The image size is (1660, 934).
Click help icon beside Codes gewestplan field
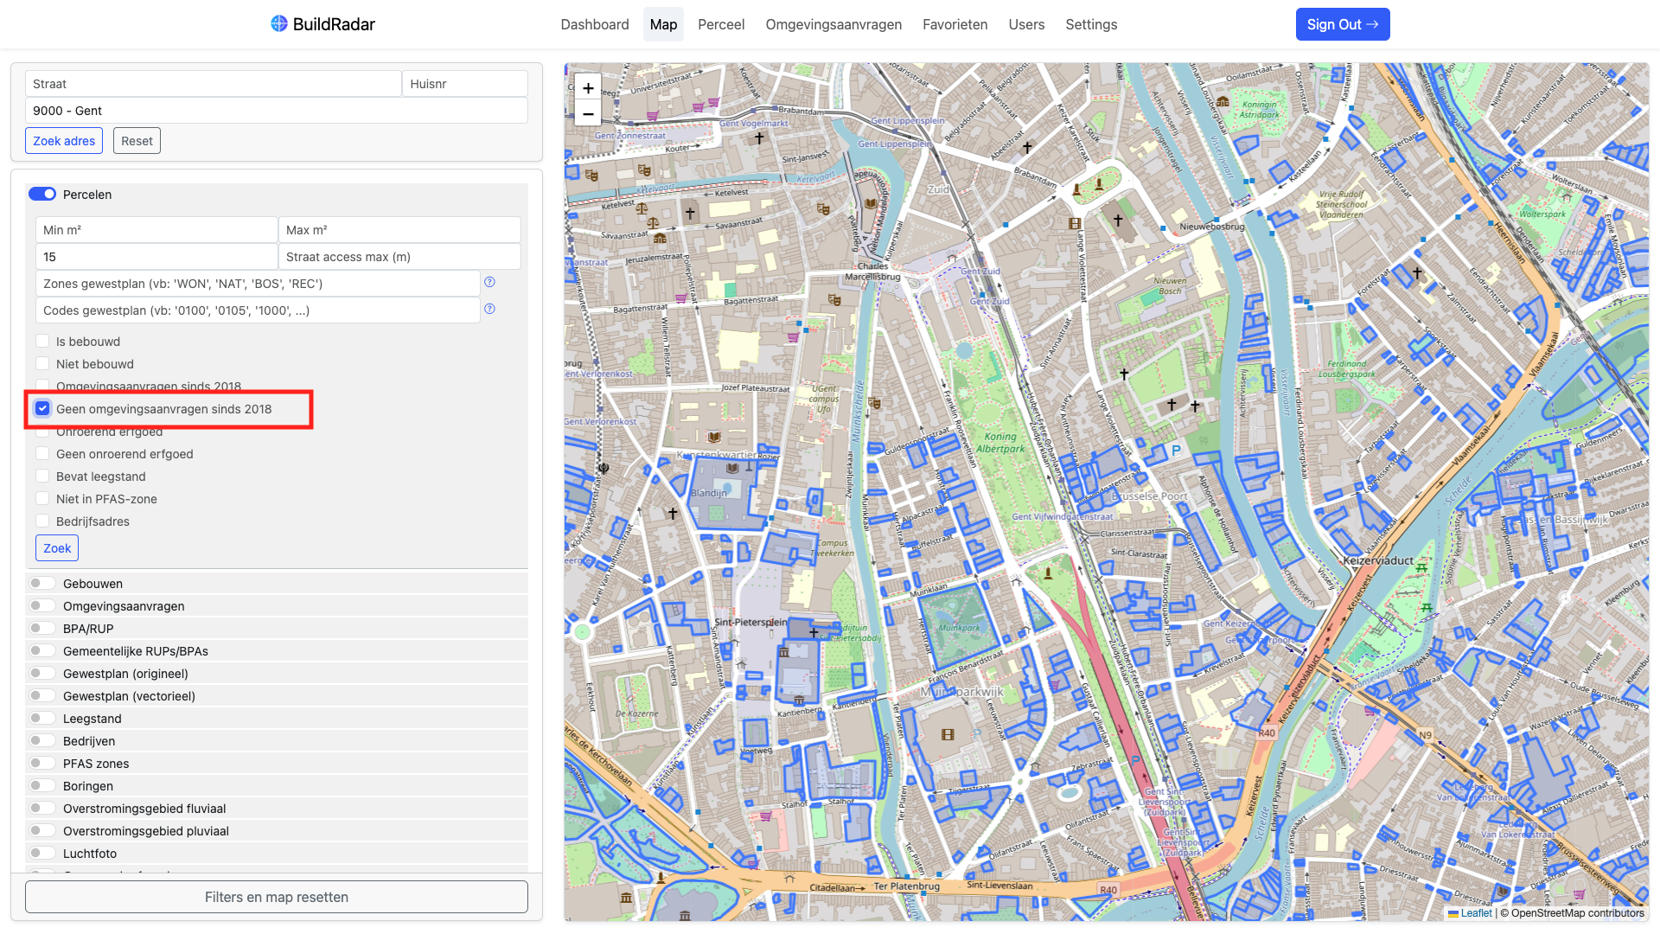click(x=489, y=309)
